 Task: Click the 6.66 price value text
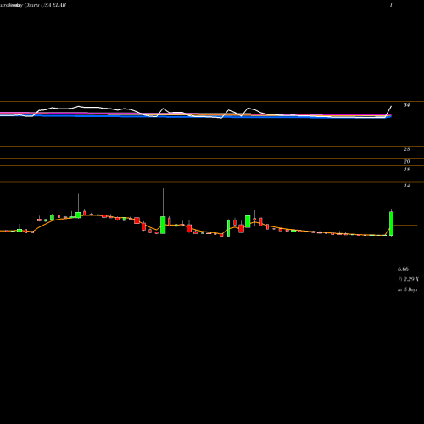pos(403,269)
